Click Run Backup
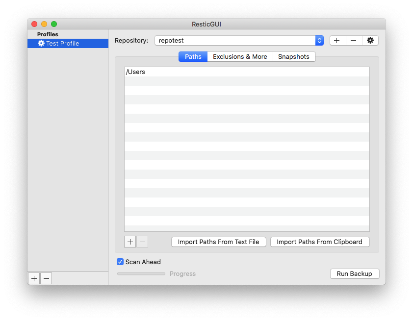This screenshot has width=413, height=321. pos(354,273)
